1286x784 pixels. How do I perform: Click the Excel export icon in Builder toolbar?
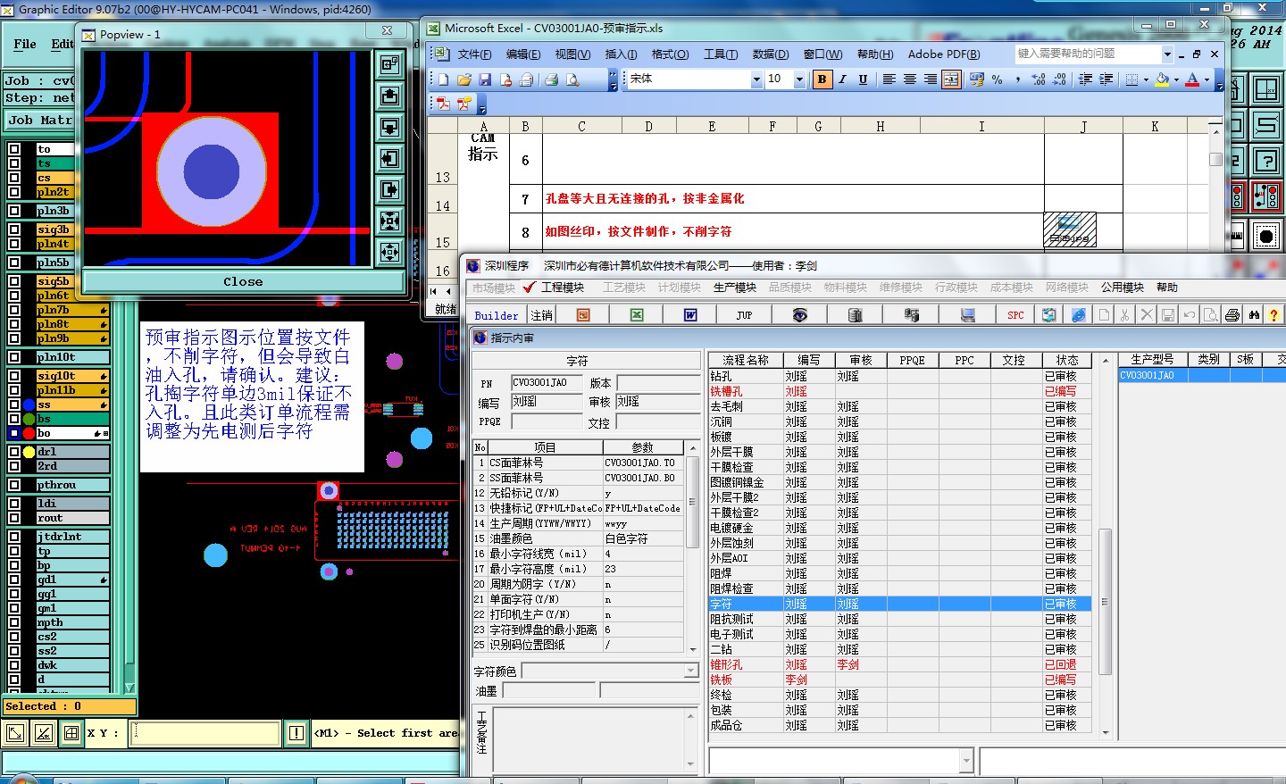pyautogui.click(x=637, y=315)
